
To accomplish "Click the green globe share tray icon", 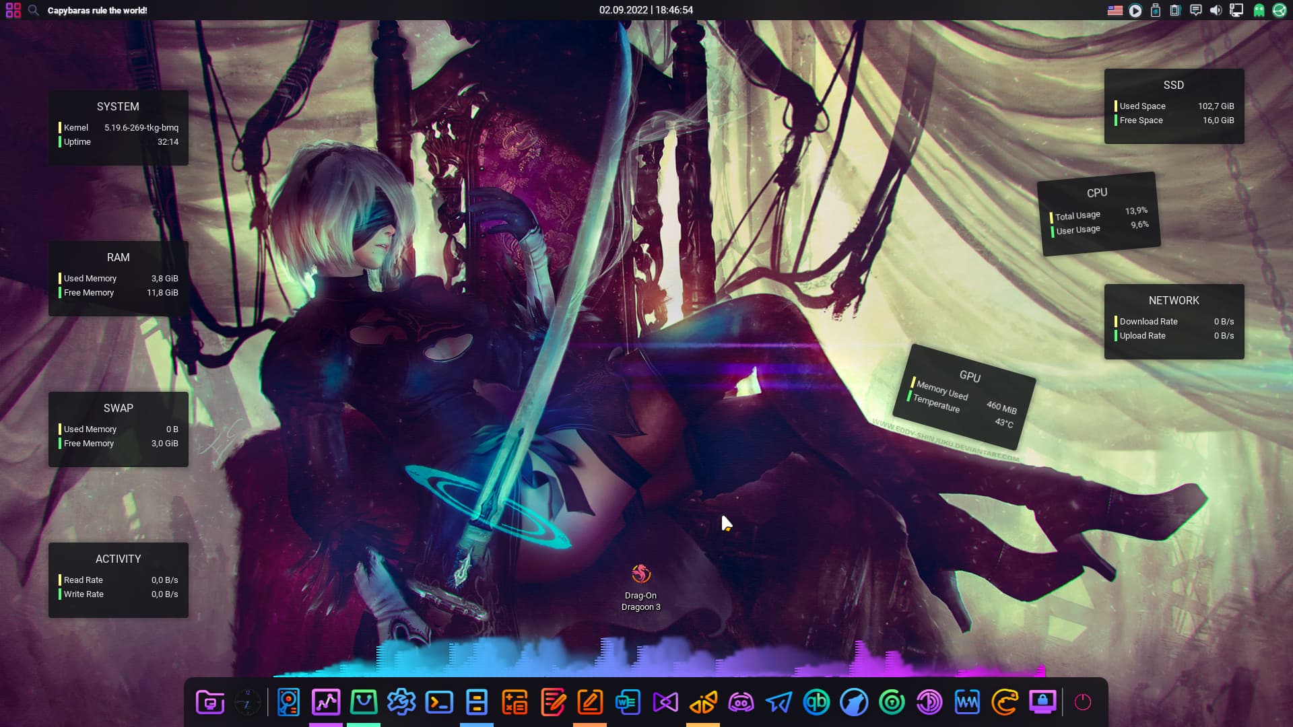I will (1280, 10).
